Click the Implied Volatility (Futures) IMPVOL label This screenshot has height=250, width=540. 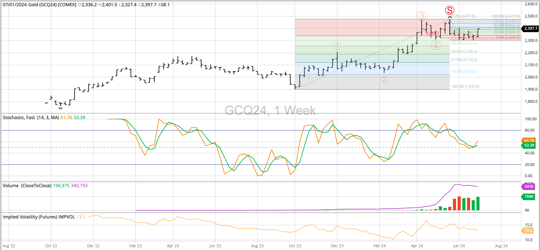click(x=39, y=217)
